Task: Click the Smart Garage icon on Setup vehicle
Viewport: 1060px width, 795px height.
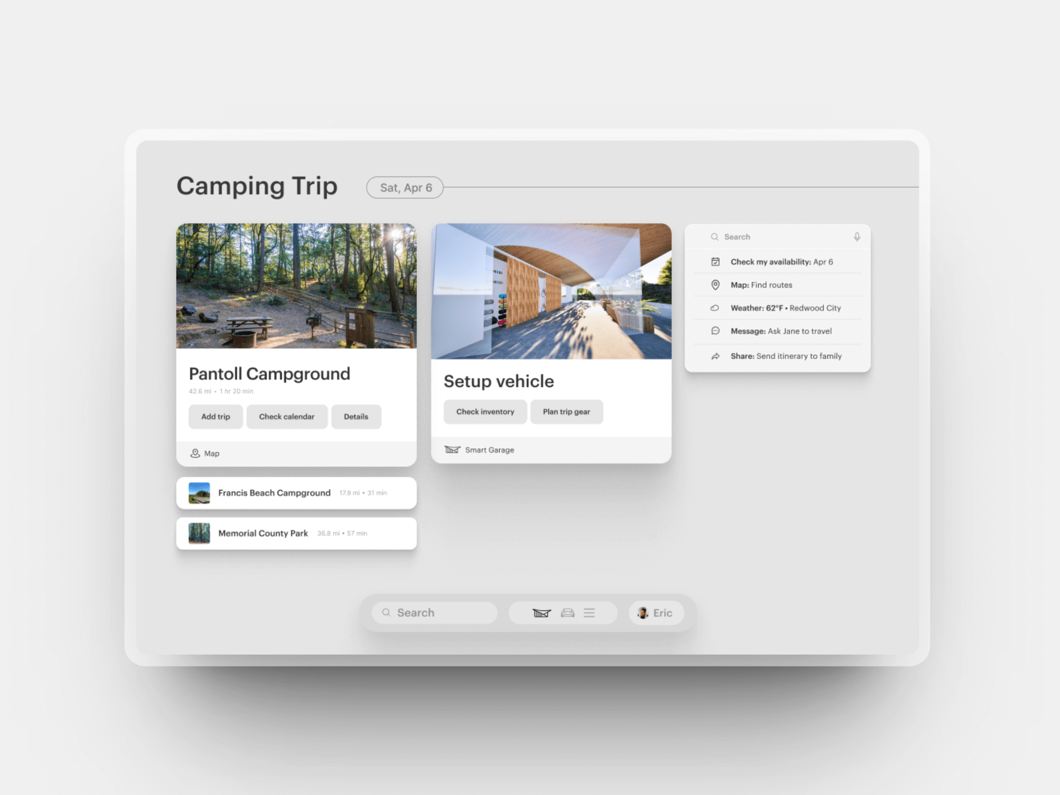Action: click(452, 449)
